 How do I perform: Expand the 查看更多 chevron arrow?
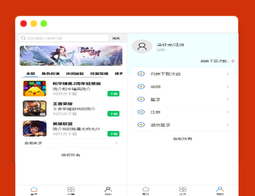(x=116, y=143)
